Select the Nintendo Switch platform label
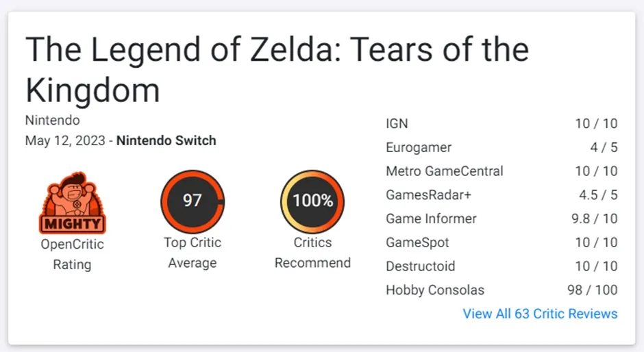Screen dimensions: 644x352 click(x=166, y=141)
